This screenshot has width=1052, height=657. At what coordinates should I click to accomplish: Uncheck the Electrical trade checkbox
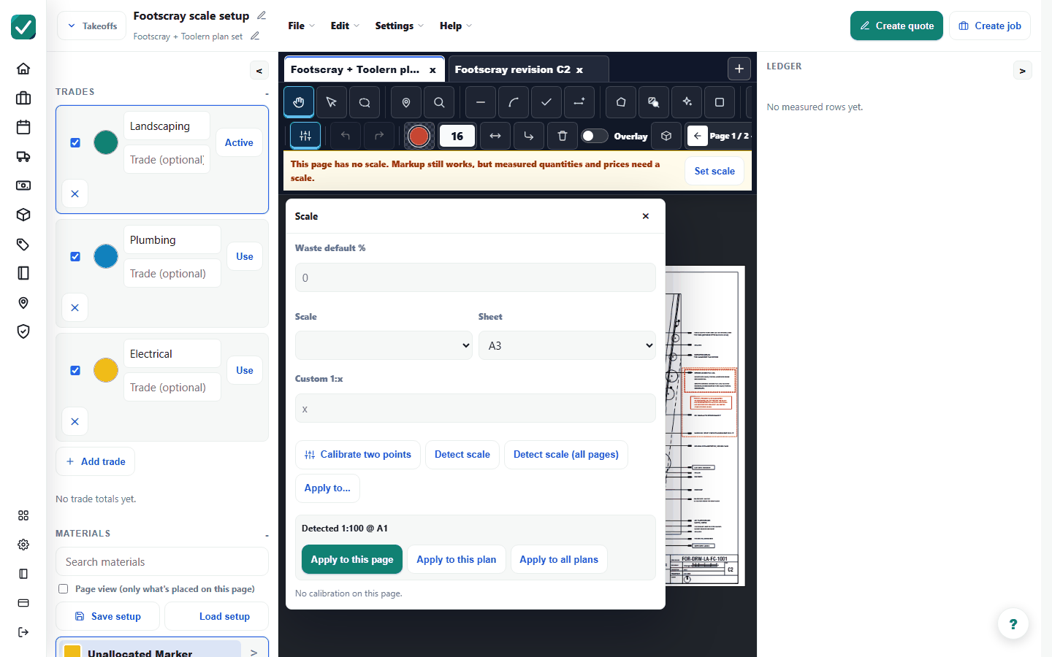75,370
